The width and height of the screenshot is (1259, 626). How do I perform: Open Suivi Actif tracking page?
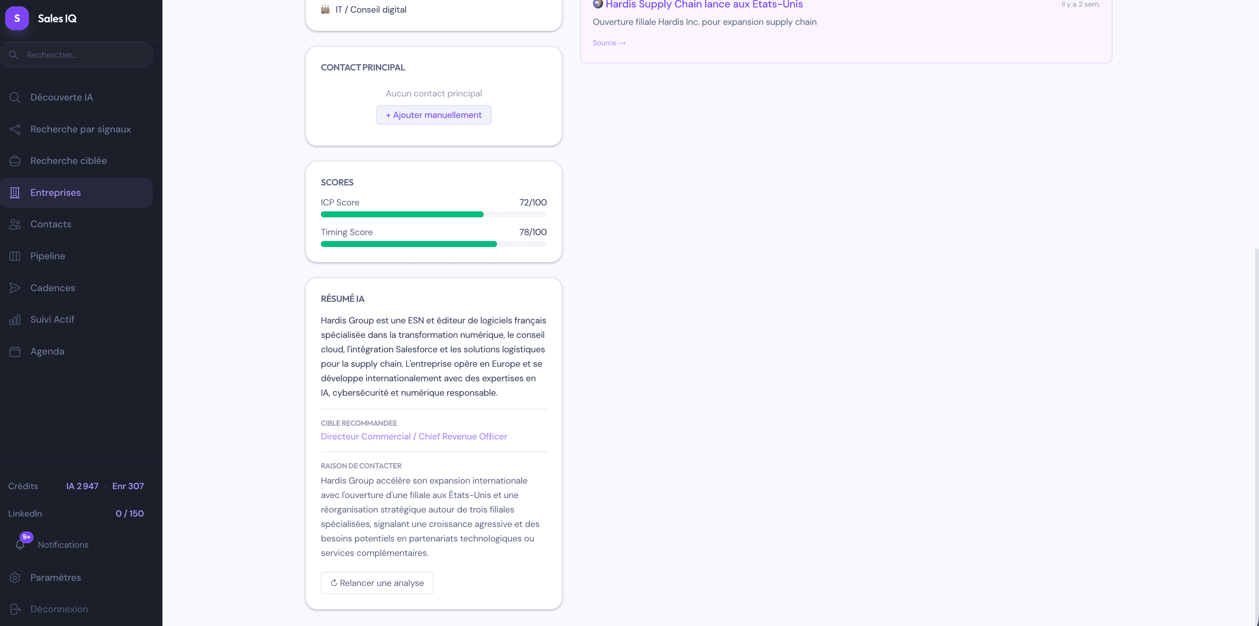(77, 320)
